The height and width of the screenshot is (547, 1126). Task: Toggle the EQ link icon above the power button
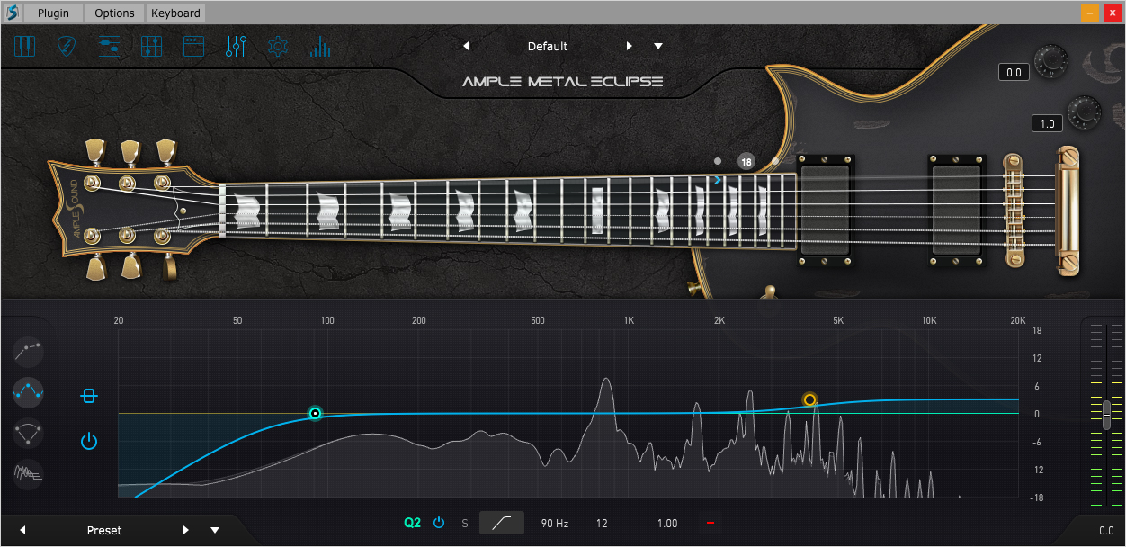[88, 396]
